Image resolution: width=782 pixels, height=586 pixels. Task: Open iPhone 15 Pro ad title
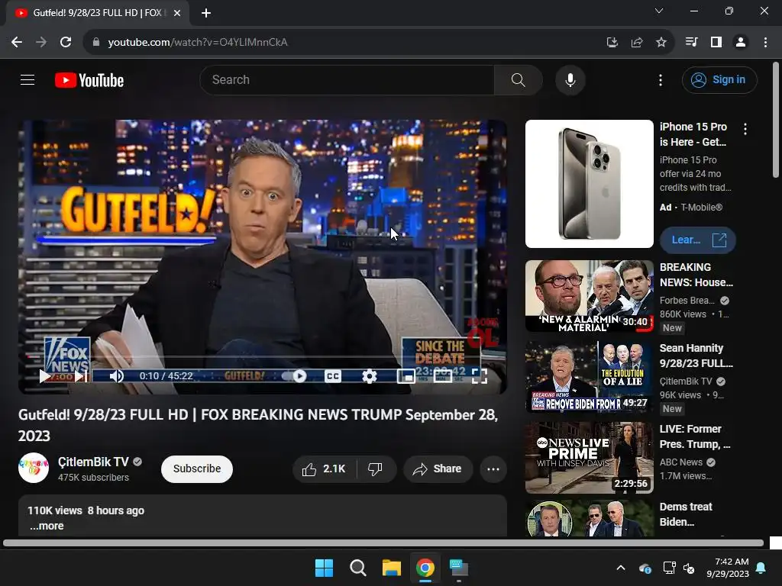tap(693, 134)
